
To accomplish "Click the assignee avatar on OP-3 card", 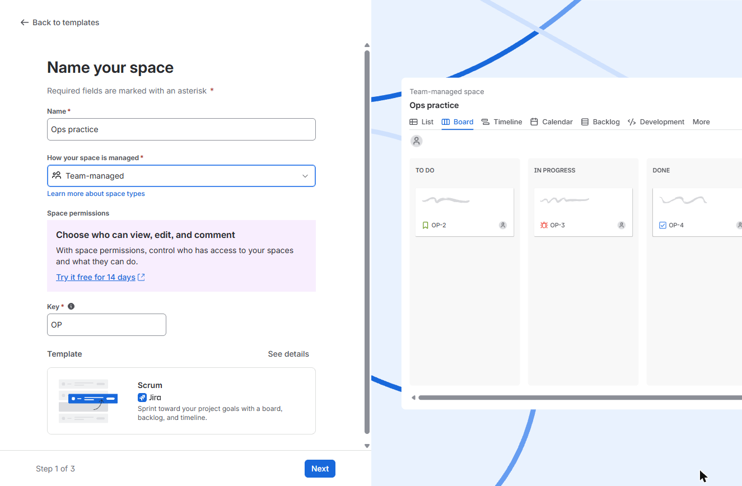I will pyautogui.click(x=622, y=225).
